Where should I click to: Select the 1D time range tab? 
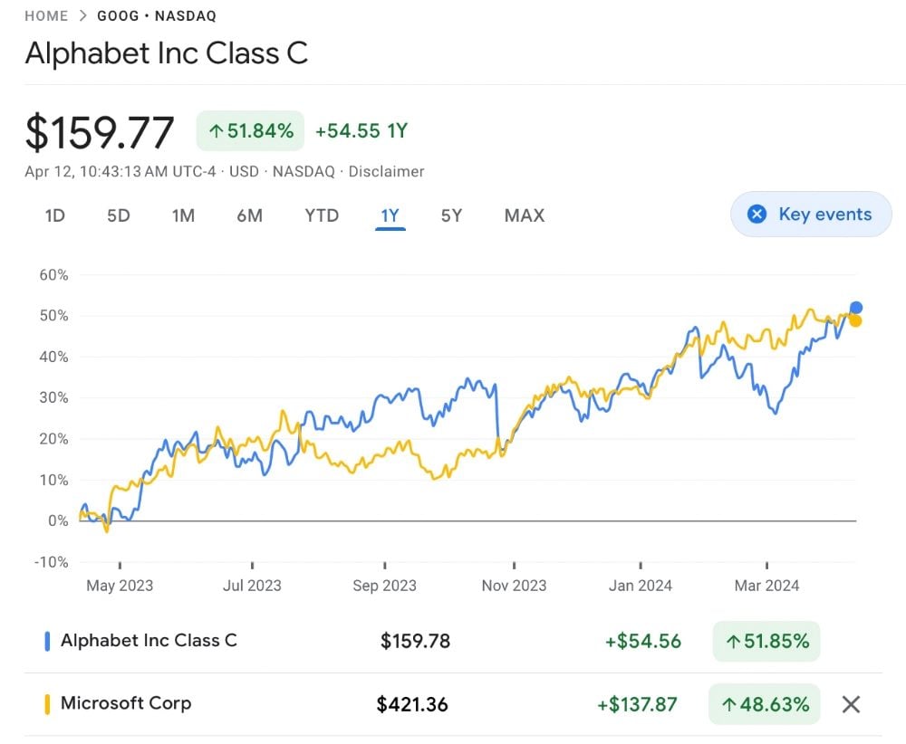pos(55,215)
